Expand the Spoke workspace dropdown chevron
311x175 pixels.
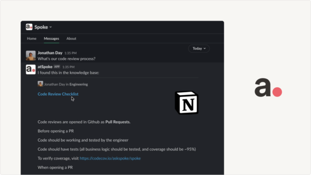click(51, 27)
